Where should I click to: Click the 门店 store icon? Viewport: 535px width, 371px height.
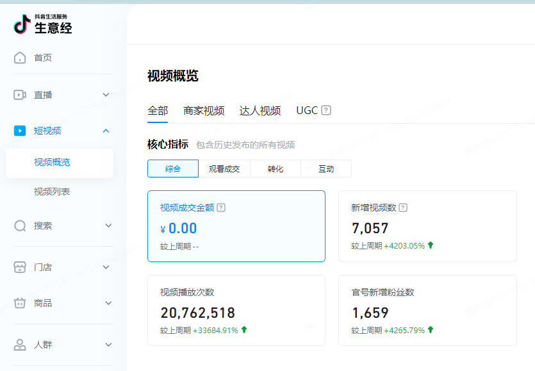click(20, 267)
